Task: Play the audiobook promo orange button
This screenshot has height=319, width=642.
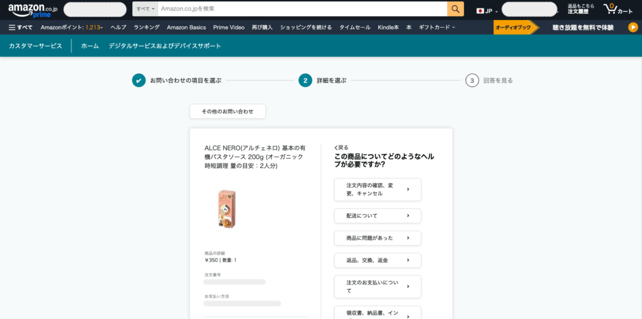Action: click(x=633, y=28)
